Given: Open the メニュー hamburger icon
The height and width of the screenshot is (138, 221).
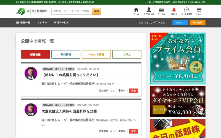Looking at the screenshot, I should [199, 11].
